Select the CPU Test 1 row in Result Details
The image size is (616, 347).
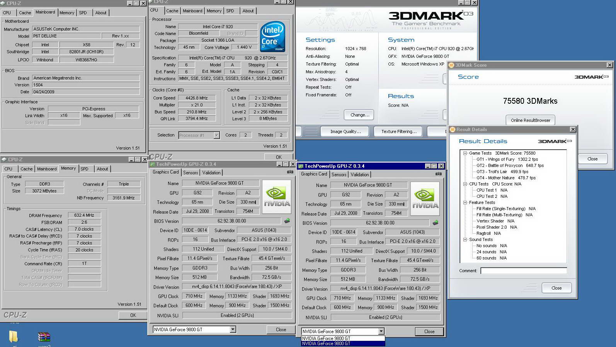click(x=492, y=190)
